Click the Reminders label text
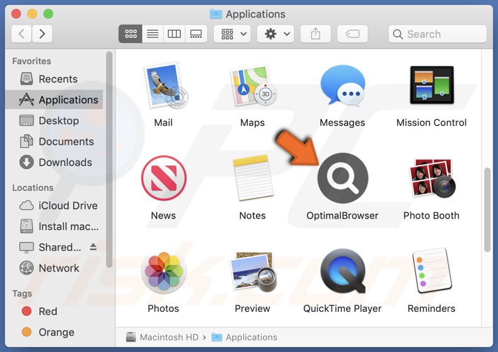 point(431,309)
